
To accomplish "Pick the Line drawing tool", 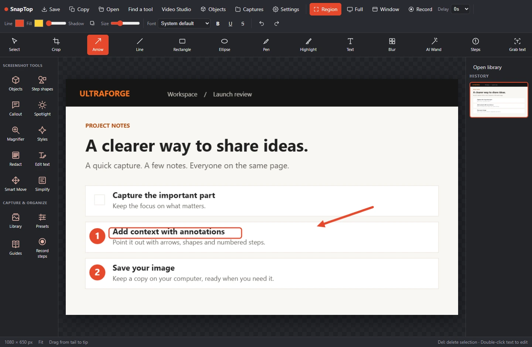I will (x=140, y=45).
